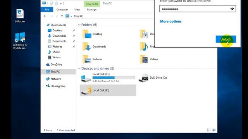Click the More options link
Viewport: 248px width, 139px height.
[x=170, y=22]
